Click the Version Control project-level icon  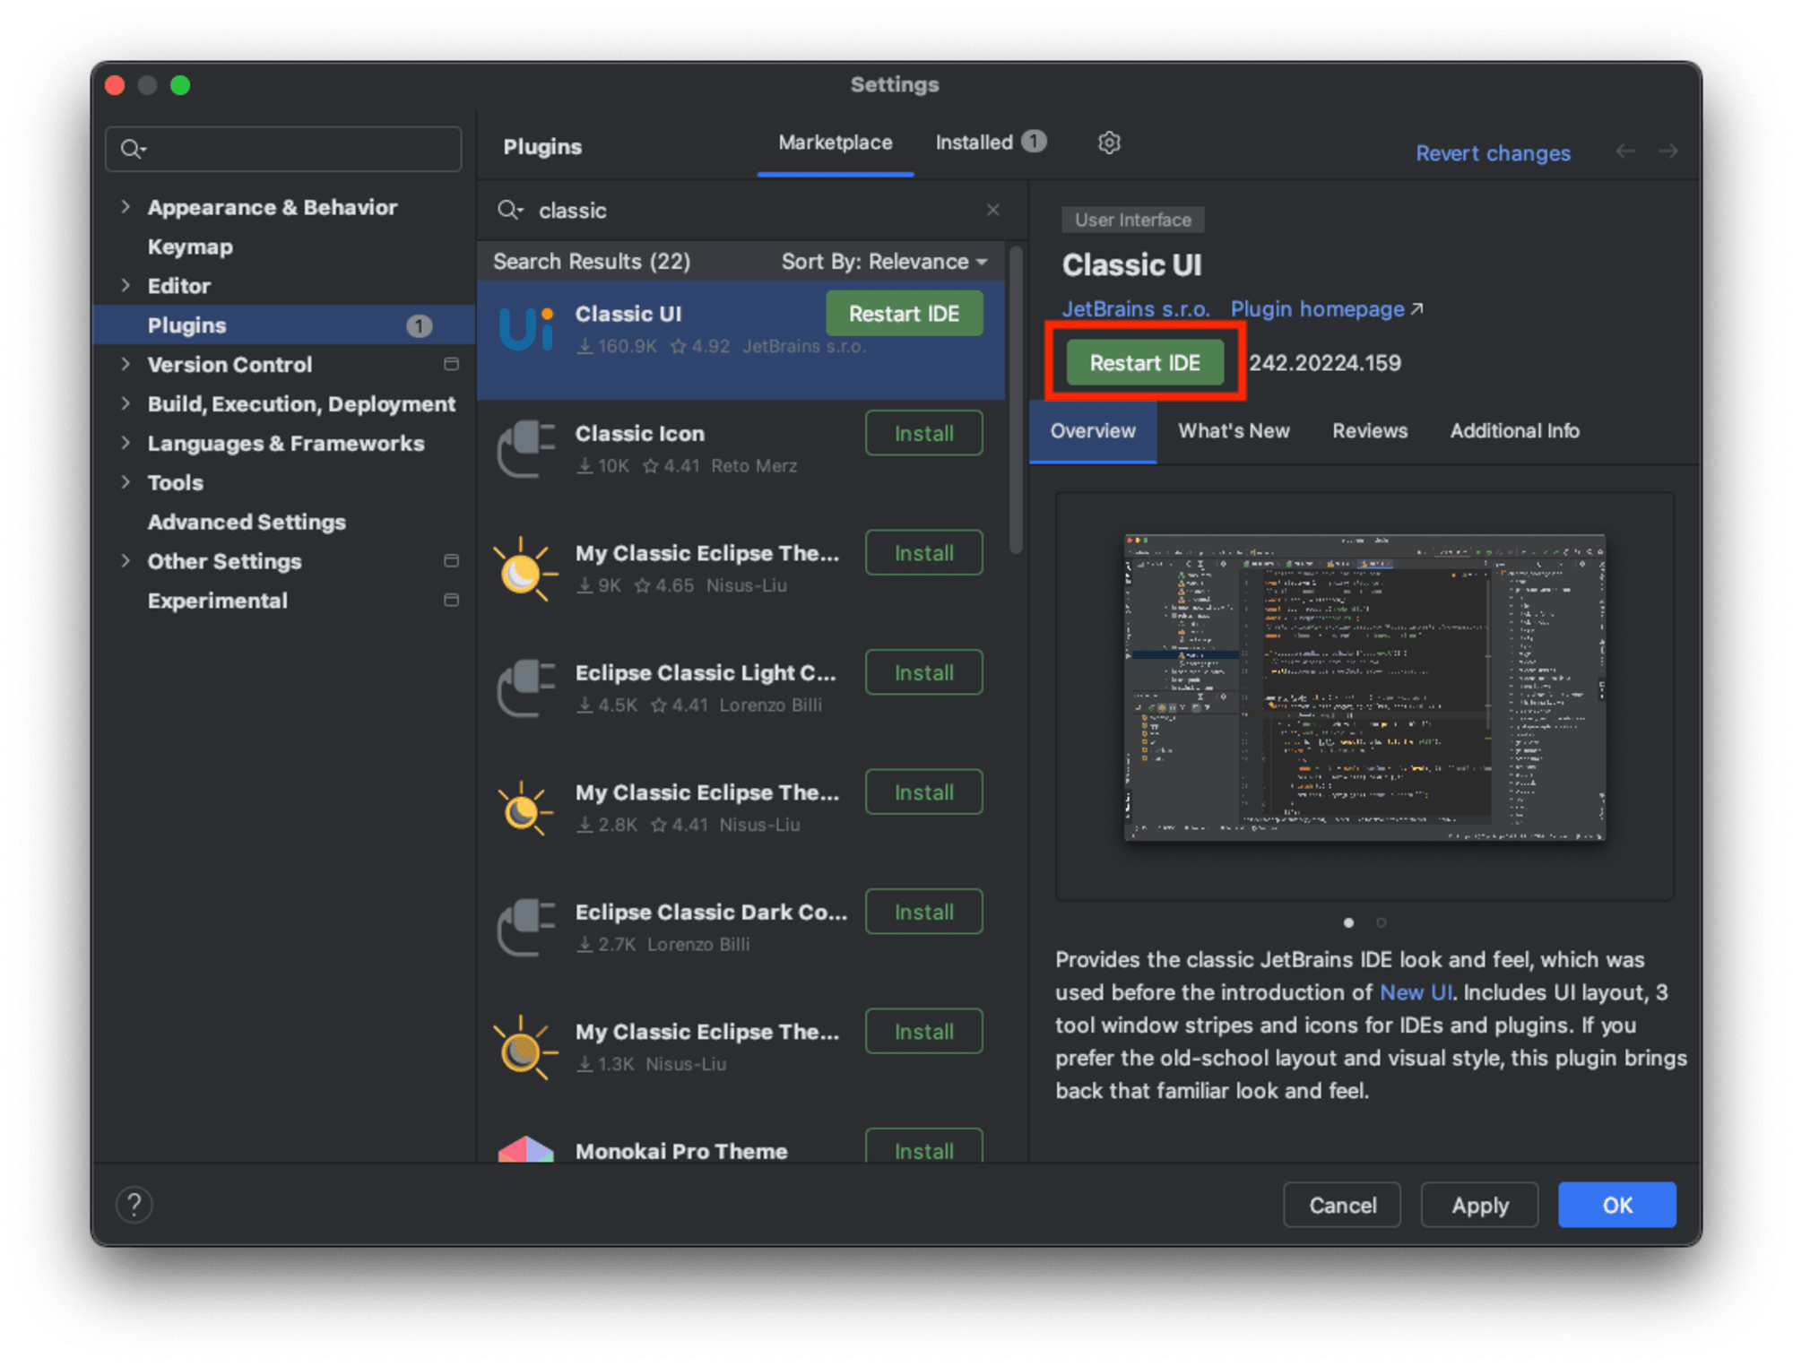(x=452, y=364)
